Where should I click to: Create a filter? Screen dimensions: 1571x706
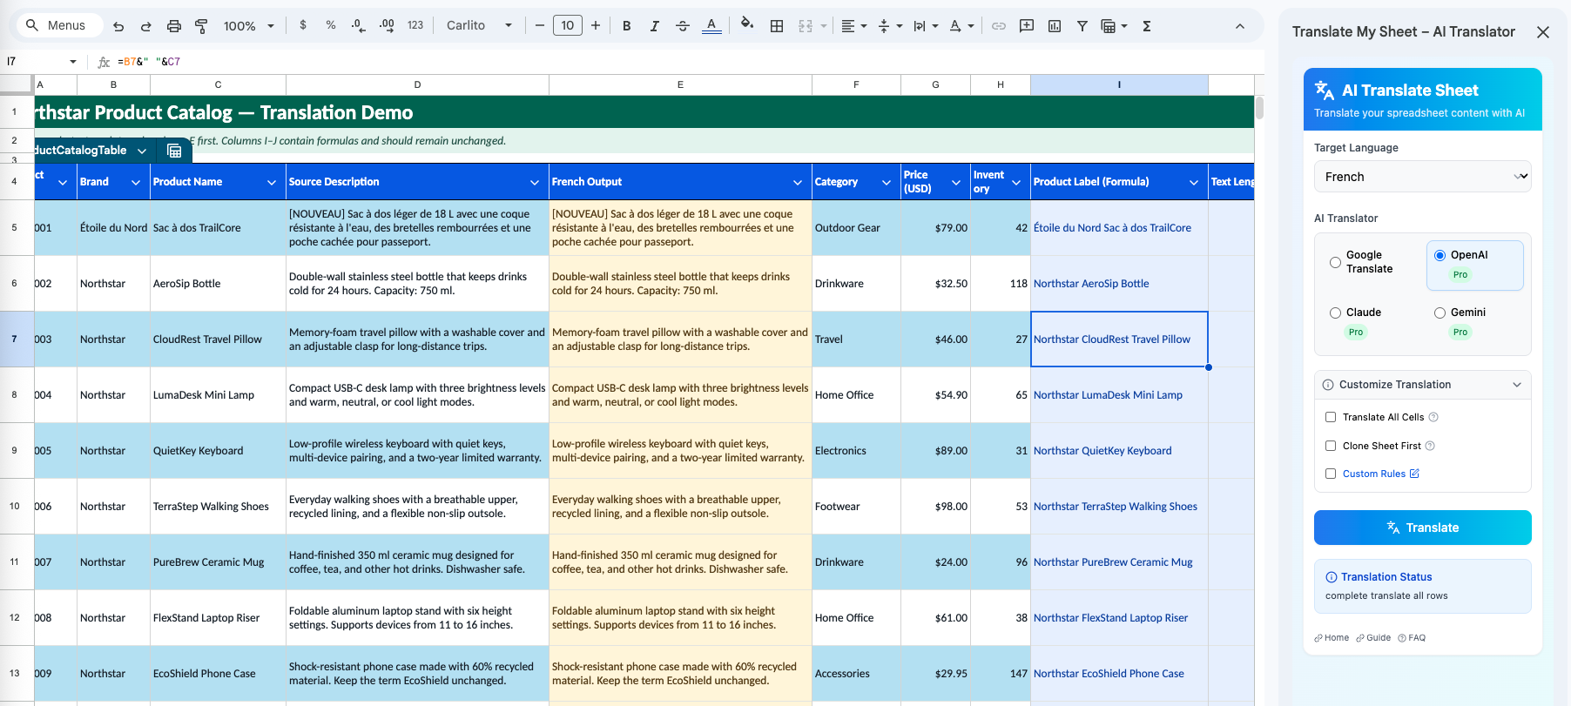coord(1082,26)
